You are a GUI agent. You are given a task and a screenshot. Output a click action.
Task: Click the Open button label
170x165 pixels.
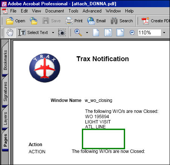click(20, 21)
